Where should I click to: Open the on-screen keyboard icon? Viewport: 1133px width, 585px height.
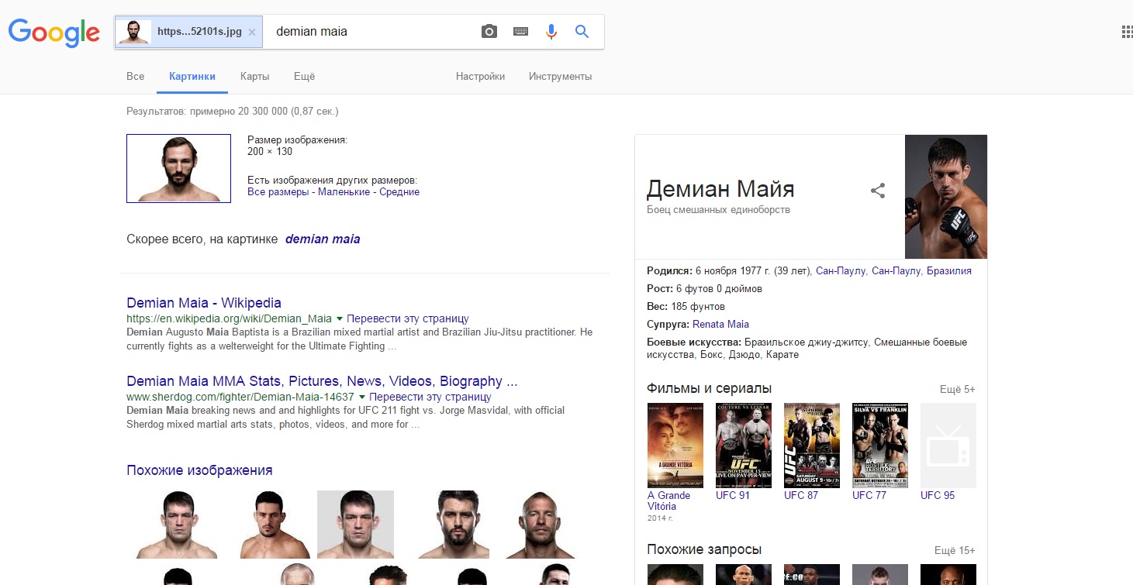(x=520, y=32)
